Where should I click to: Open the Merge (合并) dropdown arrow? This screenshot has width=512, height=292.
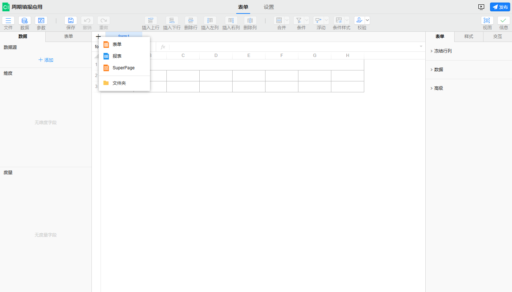click(x=287, y=21)
